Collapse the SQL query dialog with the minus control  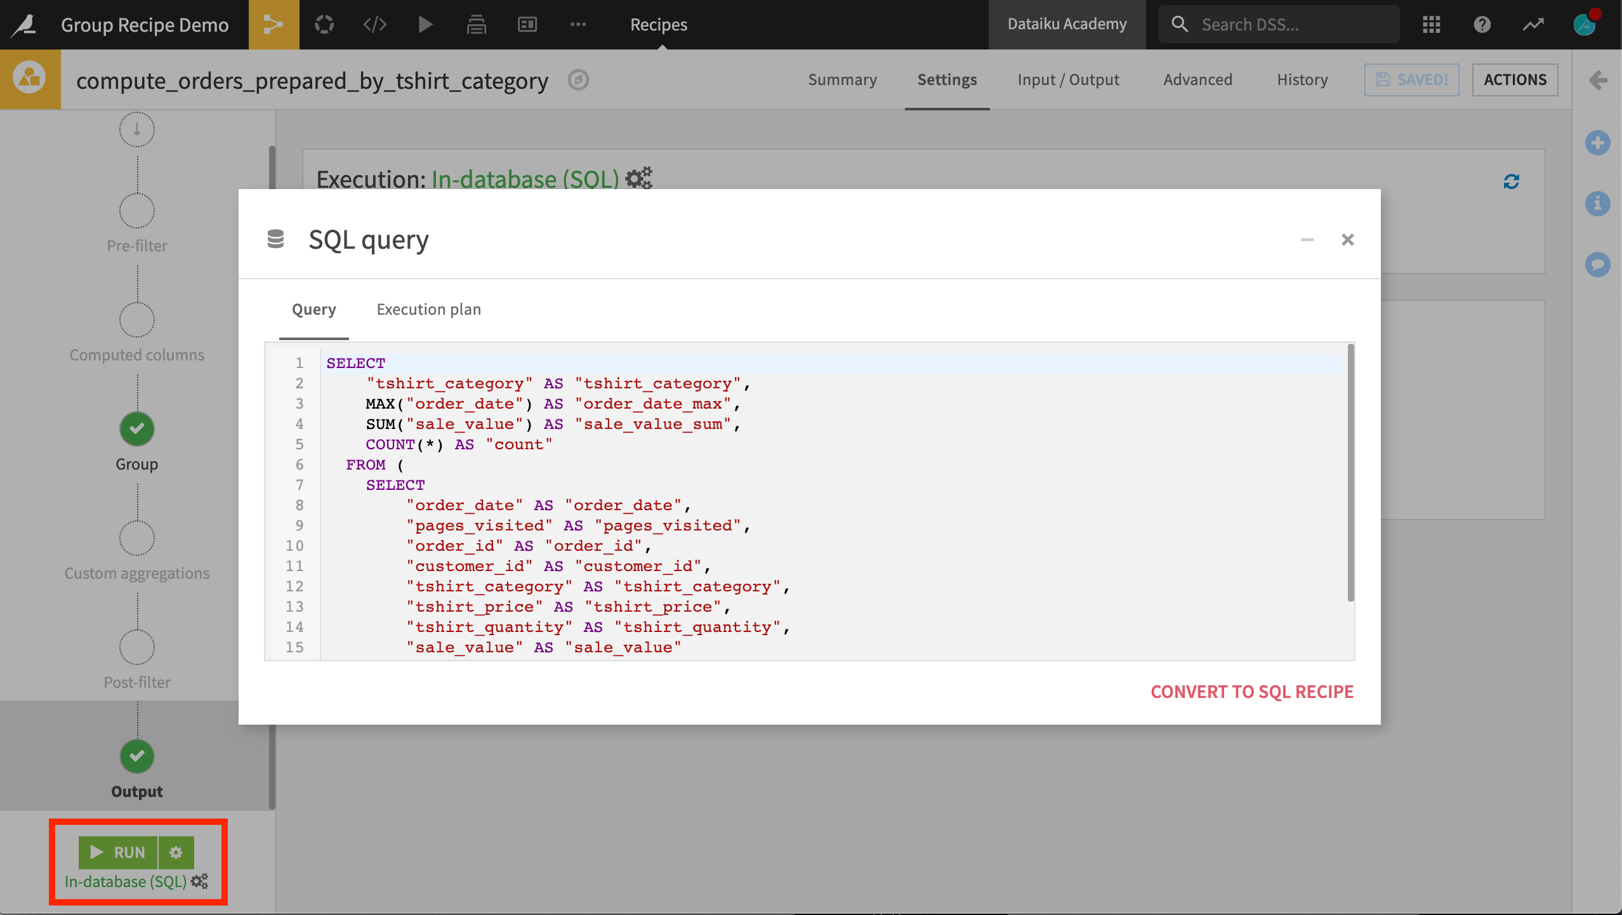point(1307,239)
